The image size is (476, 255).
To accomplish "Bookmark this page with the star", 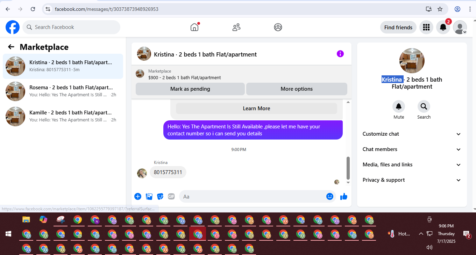I will tap(440, 9).
